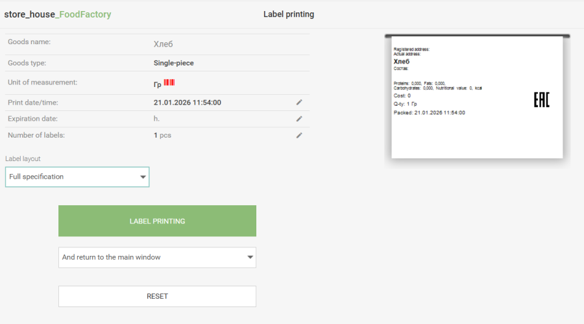584x324 pixels.
Task: Click the Гр unit of measurement text
Action: 158,84
